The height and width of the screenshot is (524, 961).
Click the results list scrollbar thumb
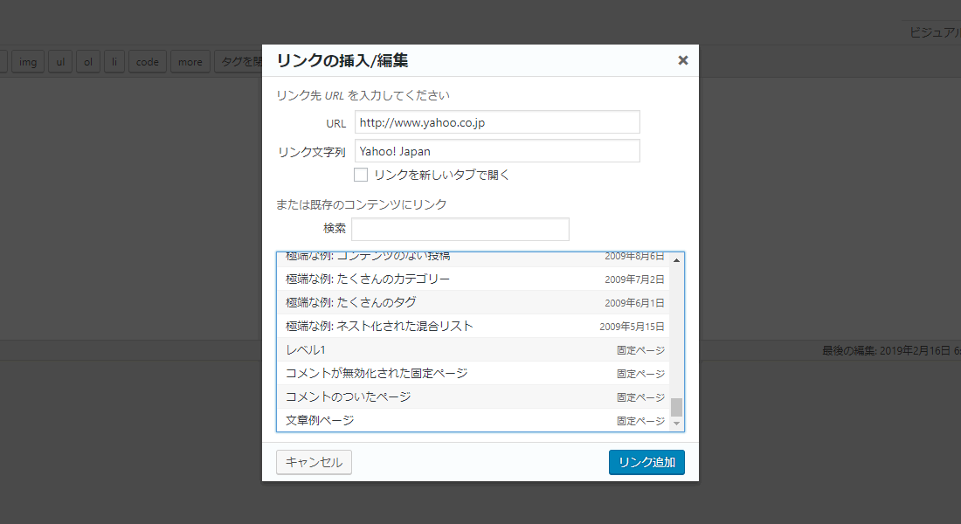pos(676,407)
